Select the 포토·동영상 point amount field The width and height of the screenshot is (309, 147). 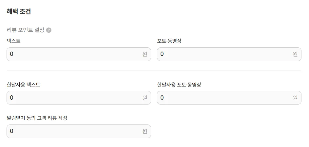pos(229,54)
